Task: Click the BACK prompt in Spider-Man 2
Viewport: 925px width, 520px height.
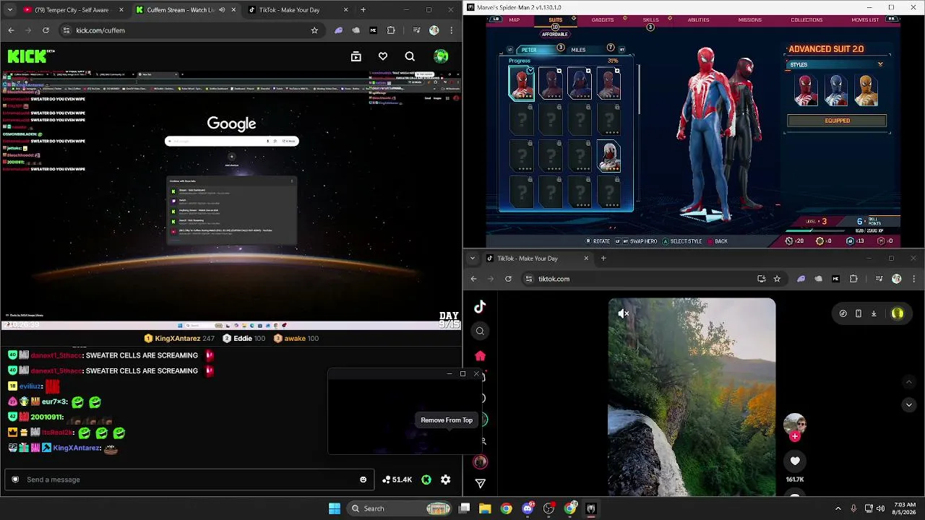Action: [x=717, y=241]
